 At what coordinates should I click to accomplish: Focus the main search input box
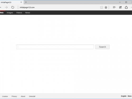(x=55, y=47)
